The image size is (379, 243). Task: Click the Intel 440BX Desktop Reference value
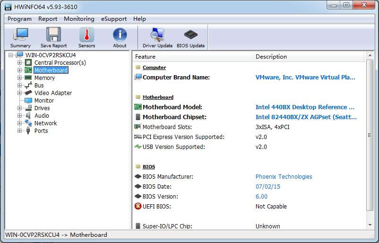click(305, 107)
